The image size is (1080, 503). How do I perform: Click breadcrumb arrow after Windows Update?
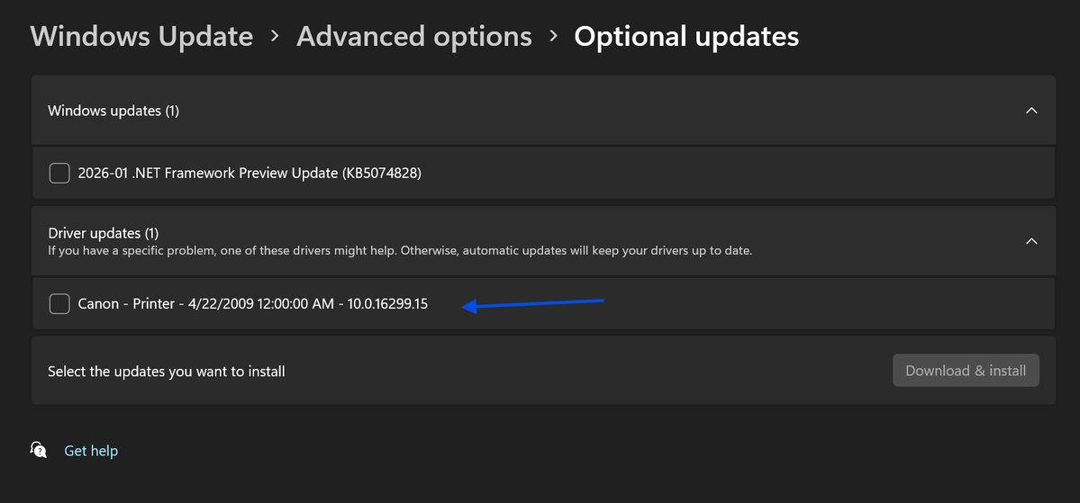[x=275, y=36]
